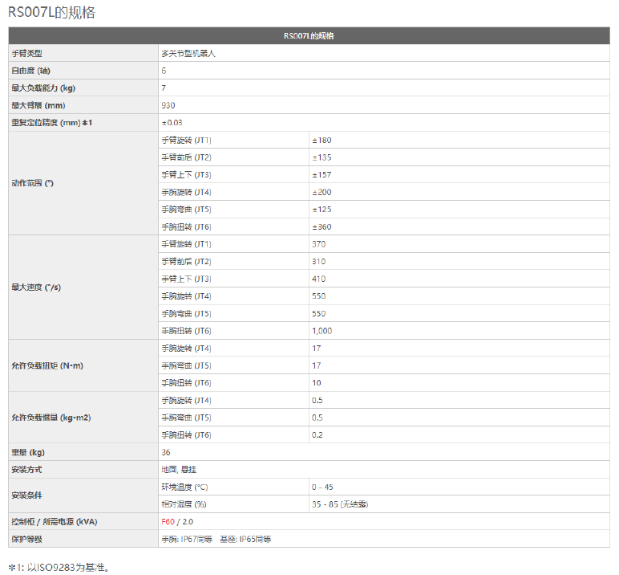Screen dimensions: 619x575
Task: Select the 35 - 85 (无结露) humidity value
Action: (x=340, y=504)
